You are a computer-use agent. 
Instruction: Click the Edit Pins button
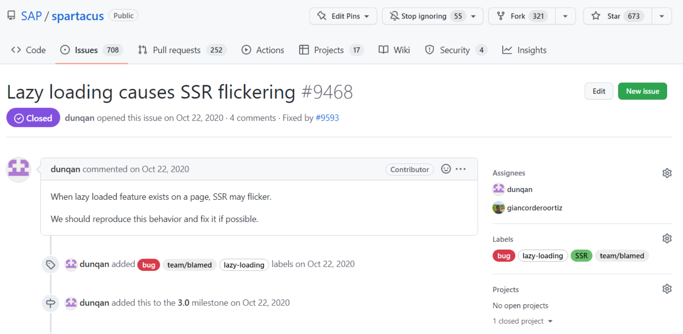tap(343, 16)
